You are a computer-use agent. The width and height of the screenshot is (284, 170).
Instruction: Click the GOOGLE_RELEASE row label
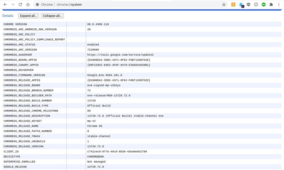(x=15, y=167)
